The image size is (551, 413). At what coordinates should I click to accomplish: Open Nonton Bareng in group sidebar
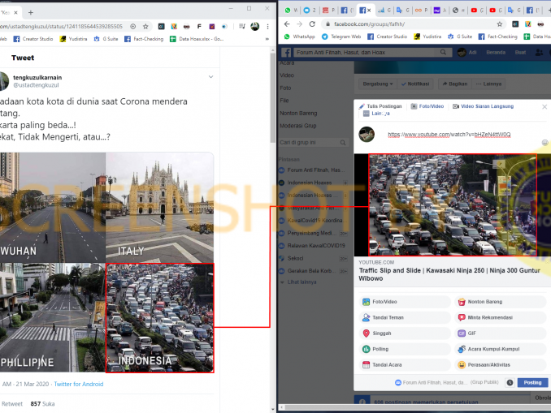tap(298, 114)
